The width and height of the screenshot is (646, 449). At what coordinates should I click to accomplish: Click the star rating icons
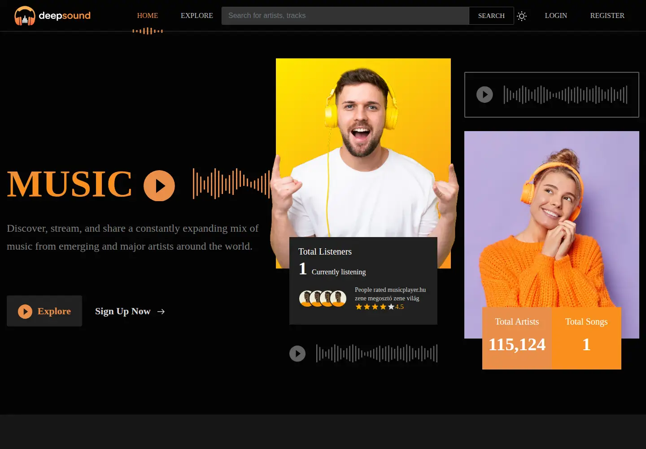pos(375,307)
